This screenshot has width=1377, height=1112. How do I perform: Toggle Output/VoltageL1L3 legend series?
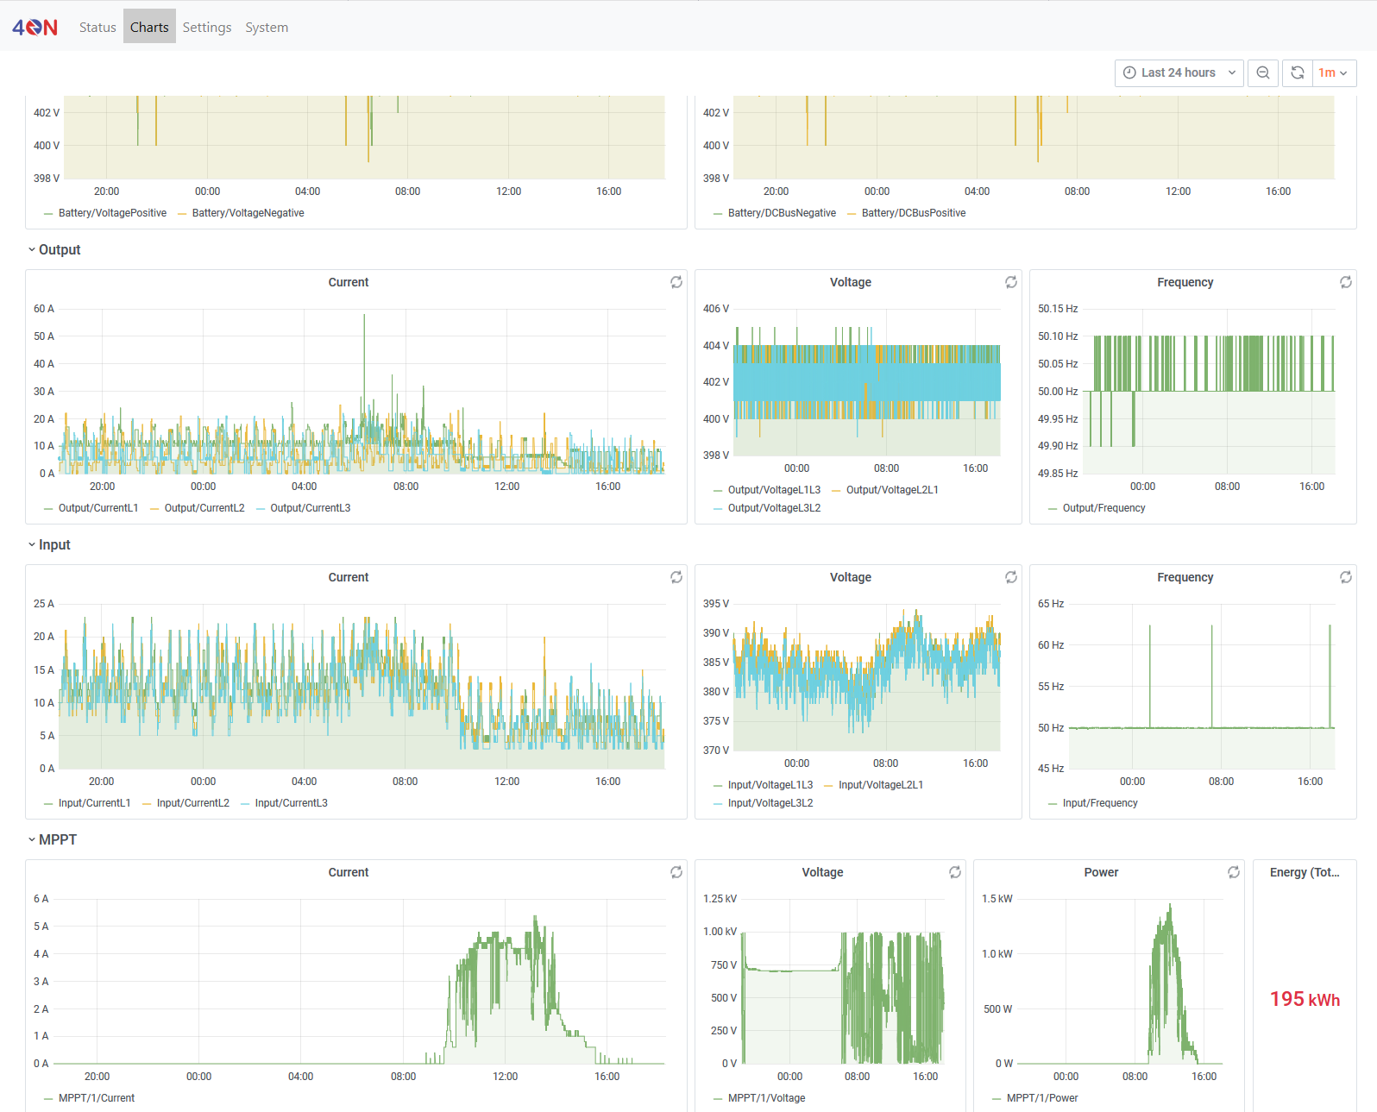pyautogui.click(x=774, y=490)
